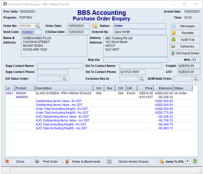Viewport: 203px width, 174px height.
Task: Show Deliveries for this order
Action: pyautogui.click(x=185, y=47)
